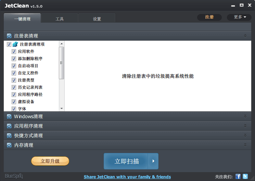
Task: Toggle the 自定义控件 checkbox
Action: point(14,73)
